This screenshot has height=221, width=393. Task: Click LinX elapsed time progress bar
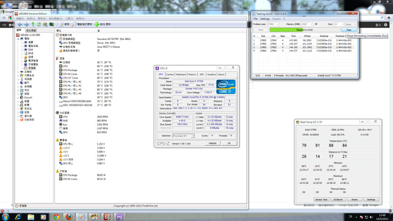[x=304, y=30]
